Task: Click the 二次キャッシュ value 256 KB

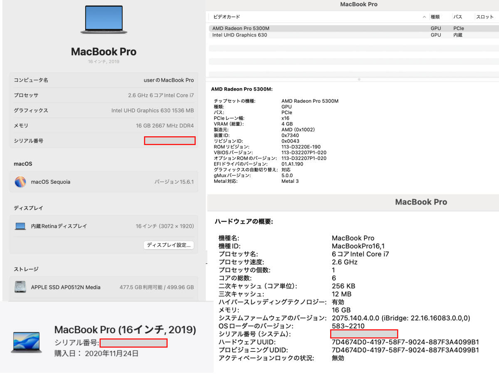Action: (343, 286)
